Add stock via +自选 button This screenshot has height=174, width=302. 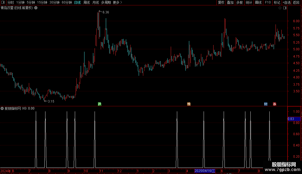tap(286, 2)
